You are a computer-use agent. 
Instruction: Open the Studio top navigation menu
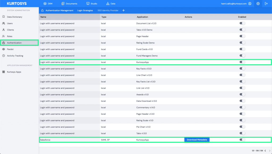(x=92, y=4)
